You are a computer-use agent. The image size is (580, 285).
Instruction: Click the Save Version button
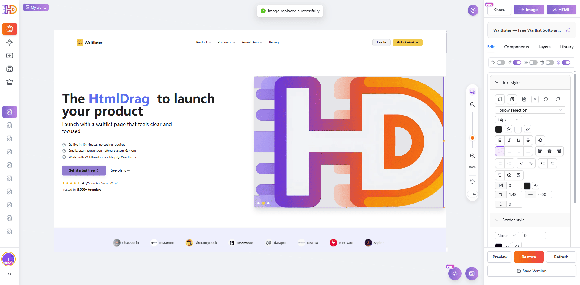point(531,271)
